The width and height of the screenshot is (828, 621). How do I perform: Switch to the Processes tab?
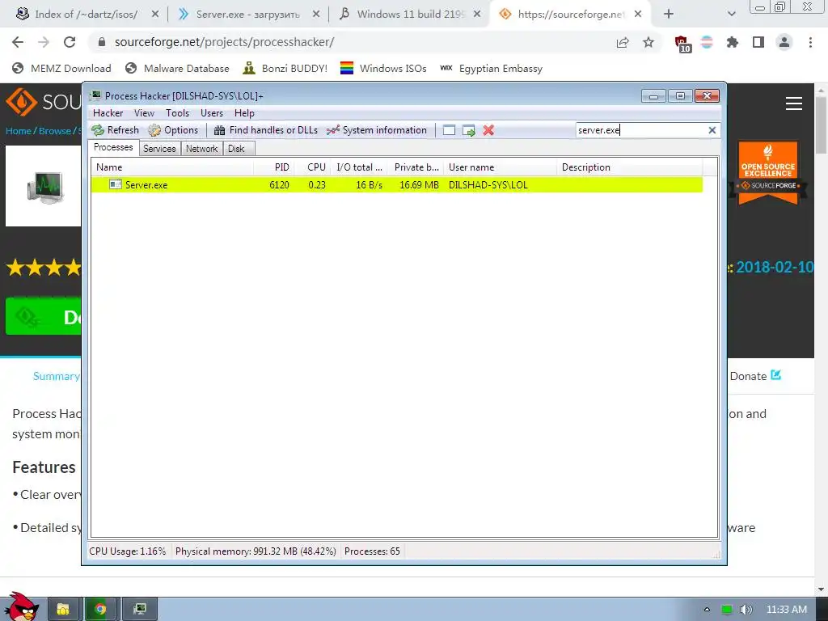(113, 147)
